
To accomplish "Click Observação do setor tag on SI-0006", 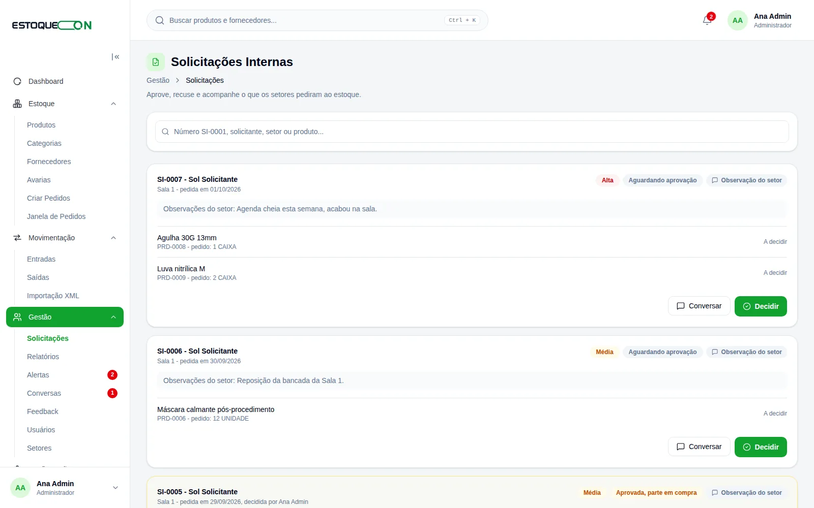I will point(746,352).
